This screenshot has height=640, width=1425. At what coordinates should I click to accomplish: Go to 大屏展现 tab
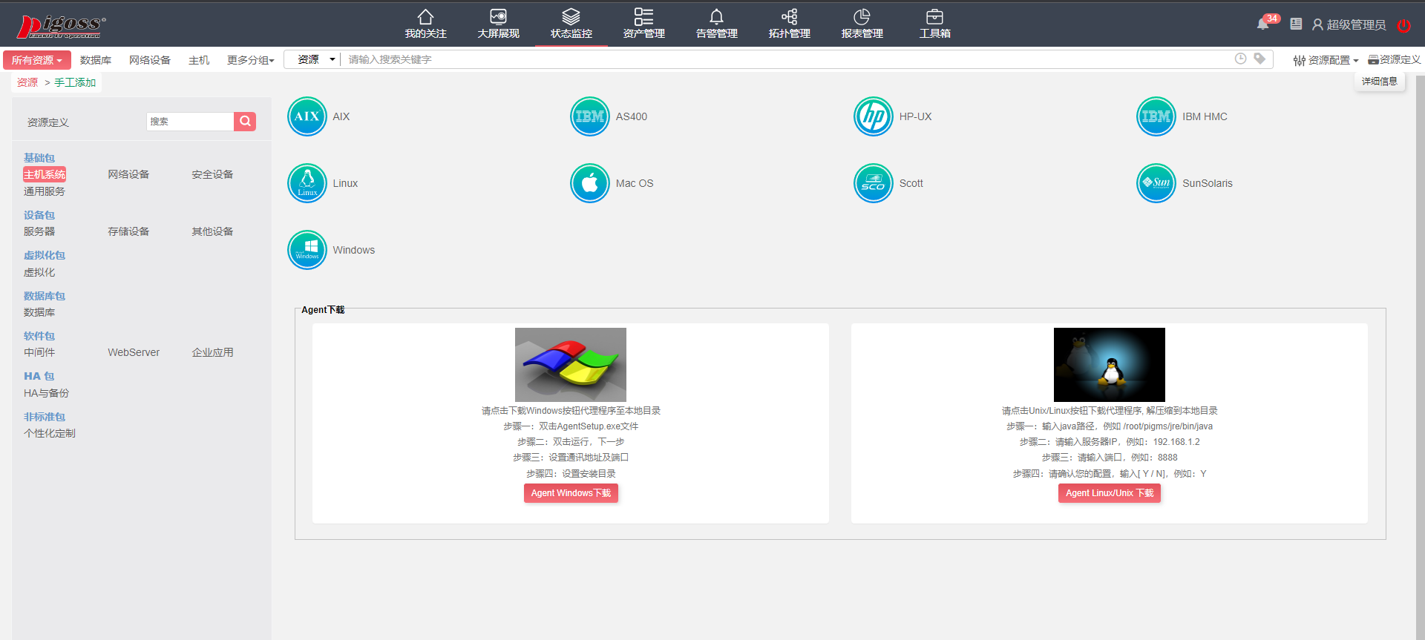click(x=498, y=24)
